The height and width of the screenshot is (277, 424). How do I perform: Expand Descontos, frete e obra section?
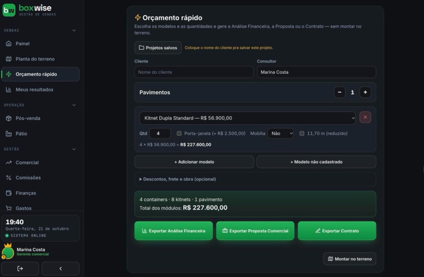coord(255,179)
